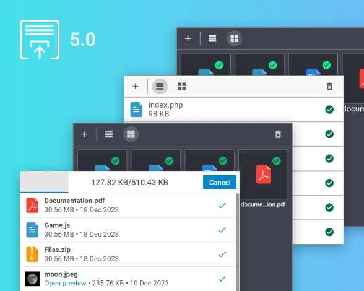Click the green check badge on the PDF tile

click(x=277, y=161)
